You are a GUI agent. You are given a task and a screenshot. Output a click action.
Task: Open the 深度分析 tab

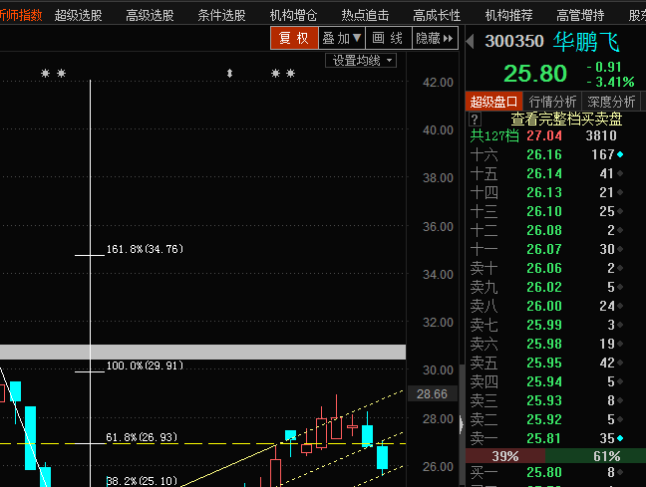[610, 102]
